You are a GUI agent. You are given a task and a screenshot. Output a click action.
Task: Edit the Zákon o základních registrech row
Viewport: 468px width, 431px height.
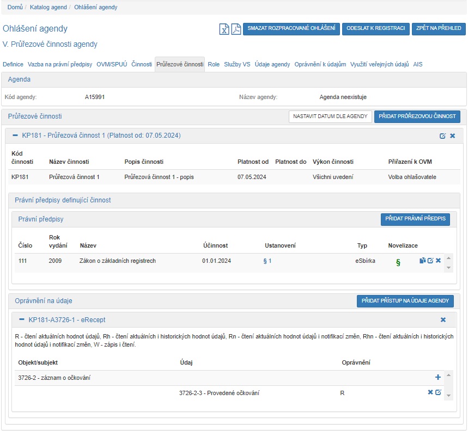(x=430, y=261)
